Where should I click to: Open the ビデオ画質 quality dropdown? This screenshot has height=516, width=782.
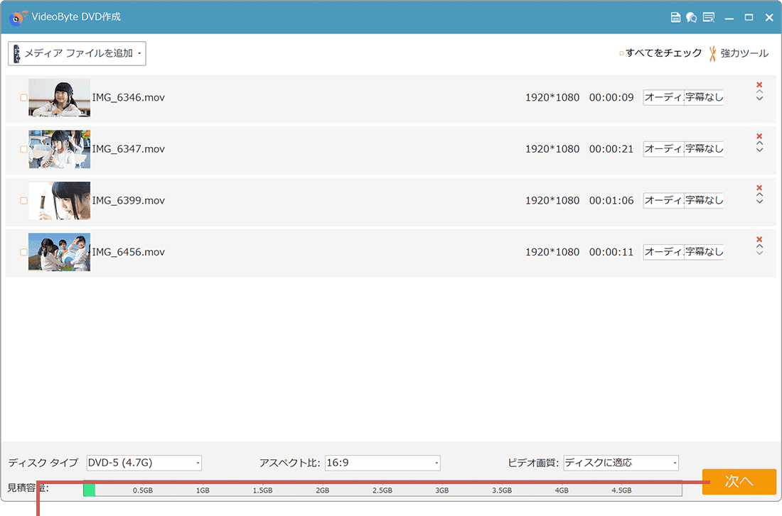point(621,463)
